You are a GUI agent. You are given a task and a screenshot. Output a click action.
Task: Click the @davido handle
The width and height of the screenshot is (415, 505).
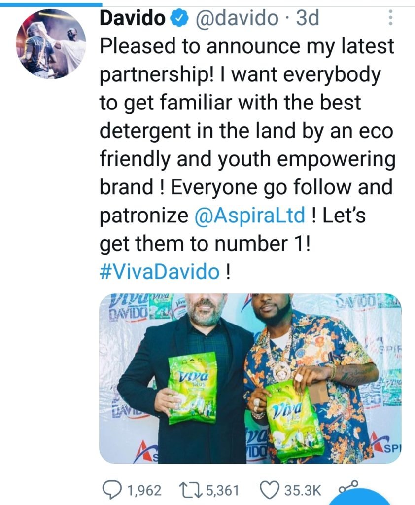tap(236, 18)
